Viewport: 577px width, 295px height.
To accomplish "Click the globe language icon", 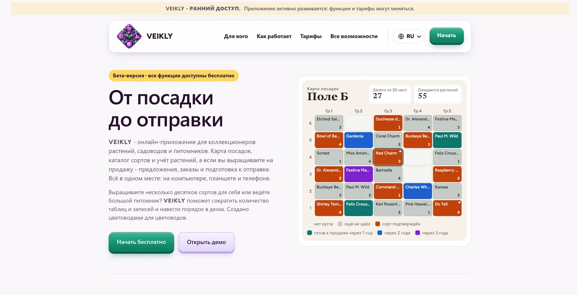I will [401, 36].
